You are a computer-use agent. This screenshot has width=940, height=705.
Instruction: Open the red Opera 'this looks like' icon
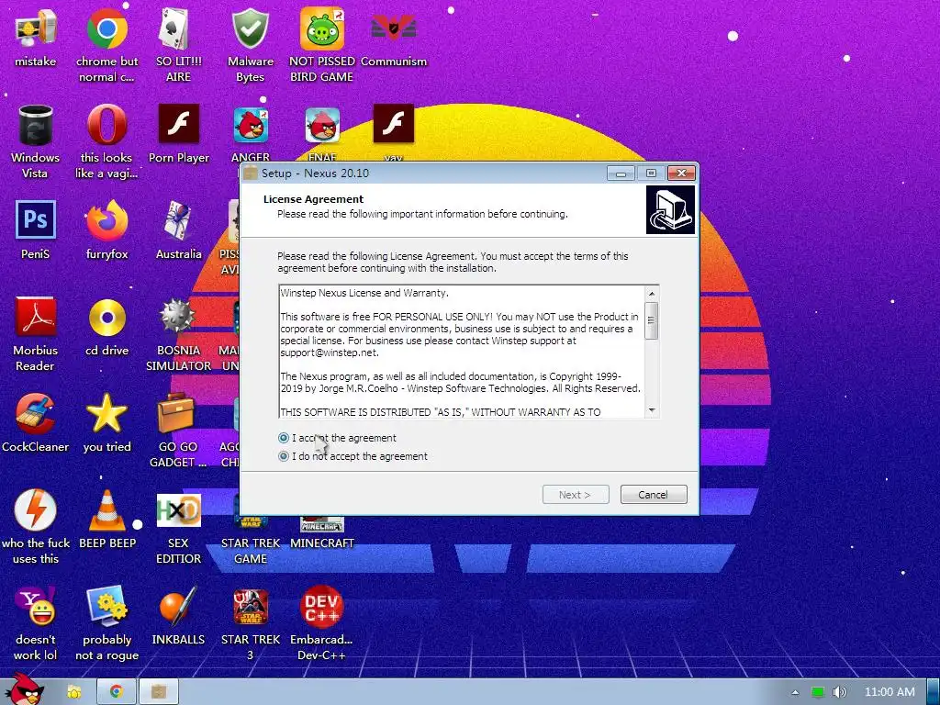point(106,141)
